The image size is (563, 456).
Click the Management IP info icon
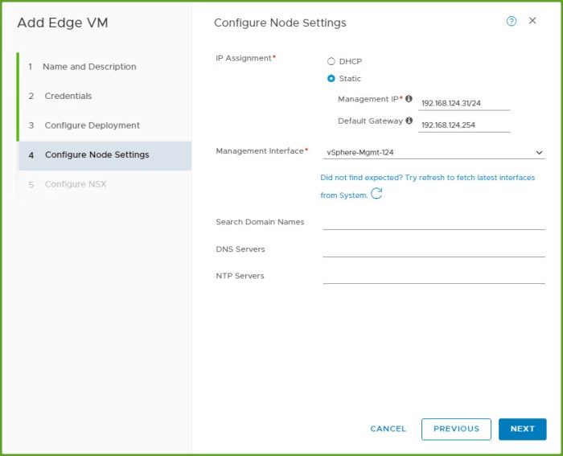[x=409, y=99]
